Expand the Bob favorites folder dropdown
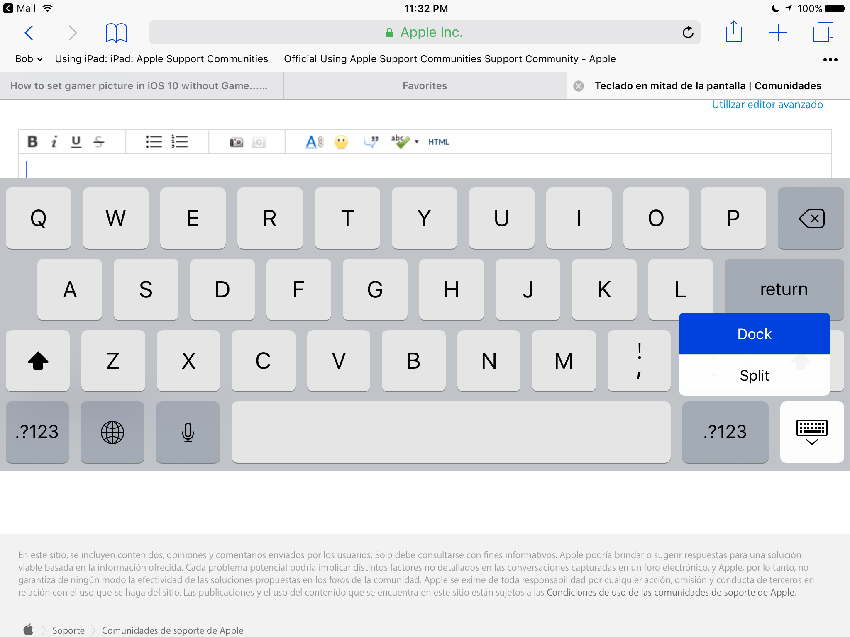Screen dimensions: 850x637 (x=29, y=59)
